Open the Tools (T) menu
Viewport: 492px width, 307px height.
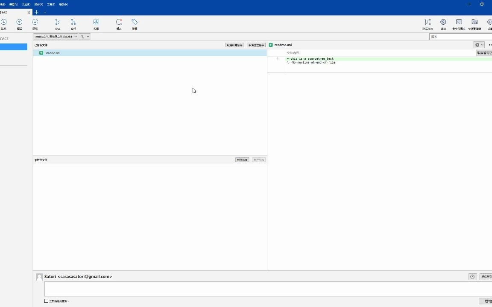click(51, 4)
